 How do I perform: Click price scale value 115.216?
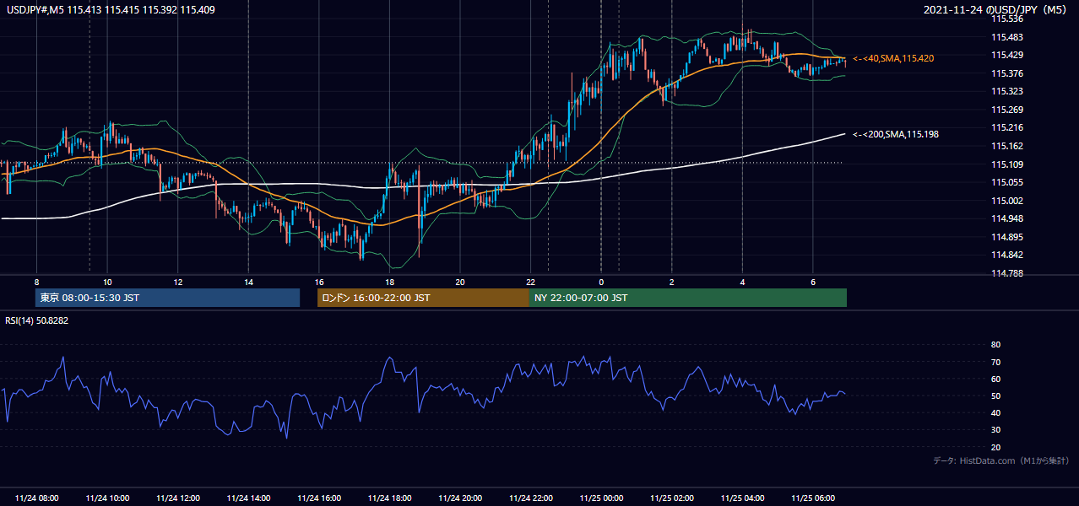click(1006, 128)
